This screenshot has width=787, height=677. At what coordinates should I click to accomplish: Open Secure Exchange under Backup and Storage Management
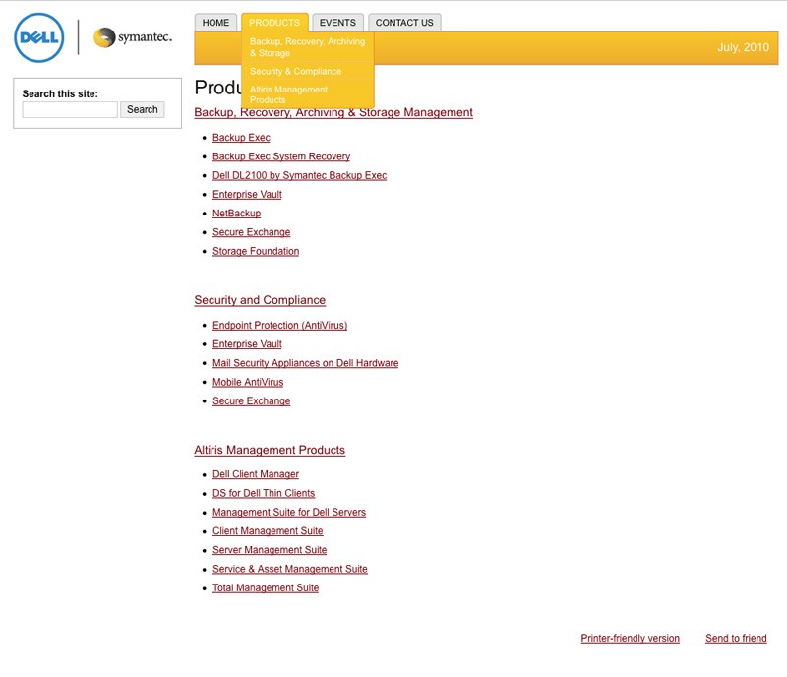click(252, 232)
